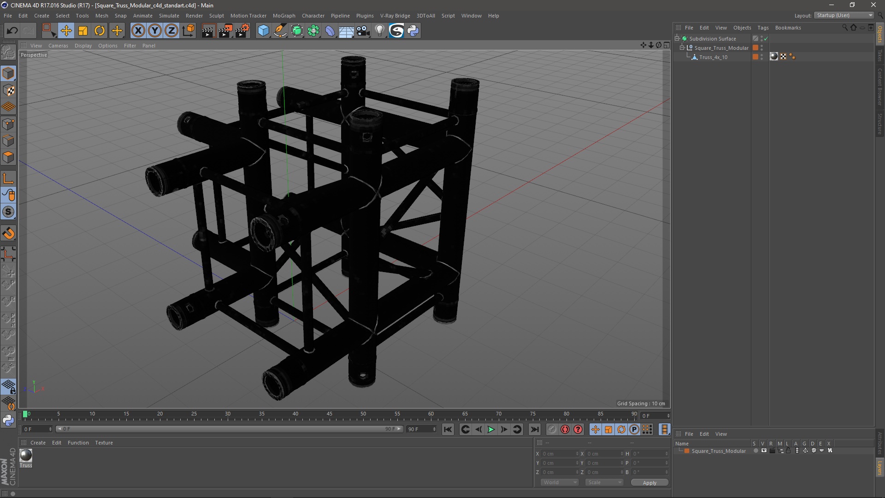Toggle Subdivision Surface enable checkmark
885x498 pixels.
point(766,39)
